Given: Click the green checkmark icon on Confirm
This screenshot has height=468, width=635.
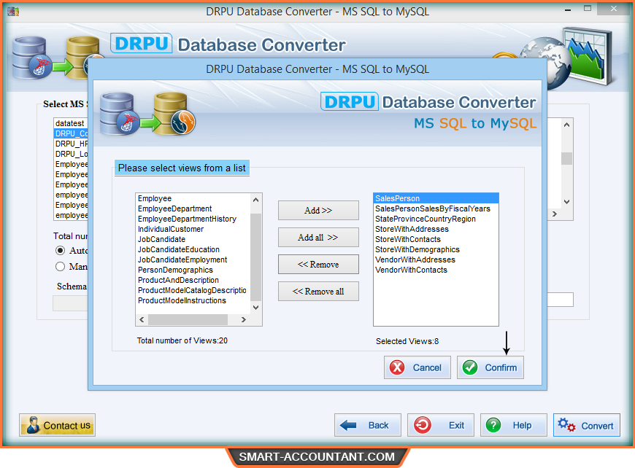Looking at the screenshot, I should [x=470, y=367].
